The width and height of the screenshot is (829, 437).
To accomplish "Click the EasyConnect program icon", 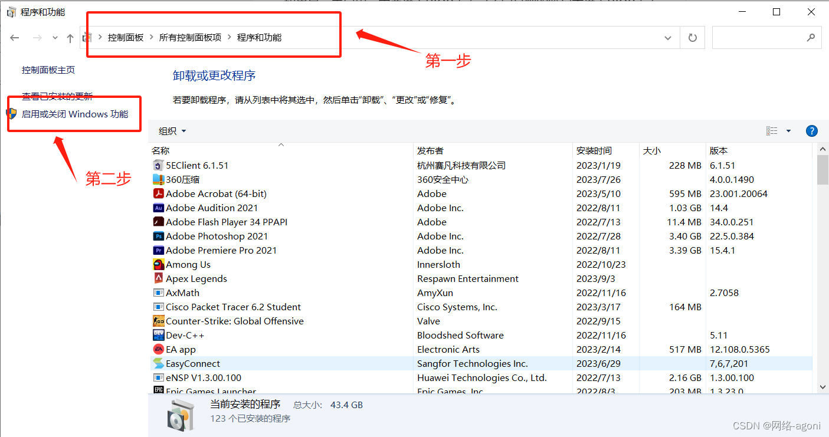I will pyautogui.click(x=158, y=363).
